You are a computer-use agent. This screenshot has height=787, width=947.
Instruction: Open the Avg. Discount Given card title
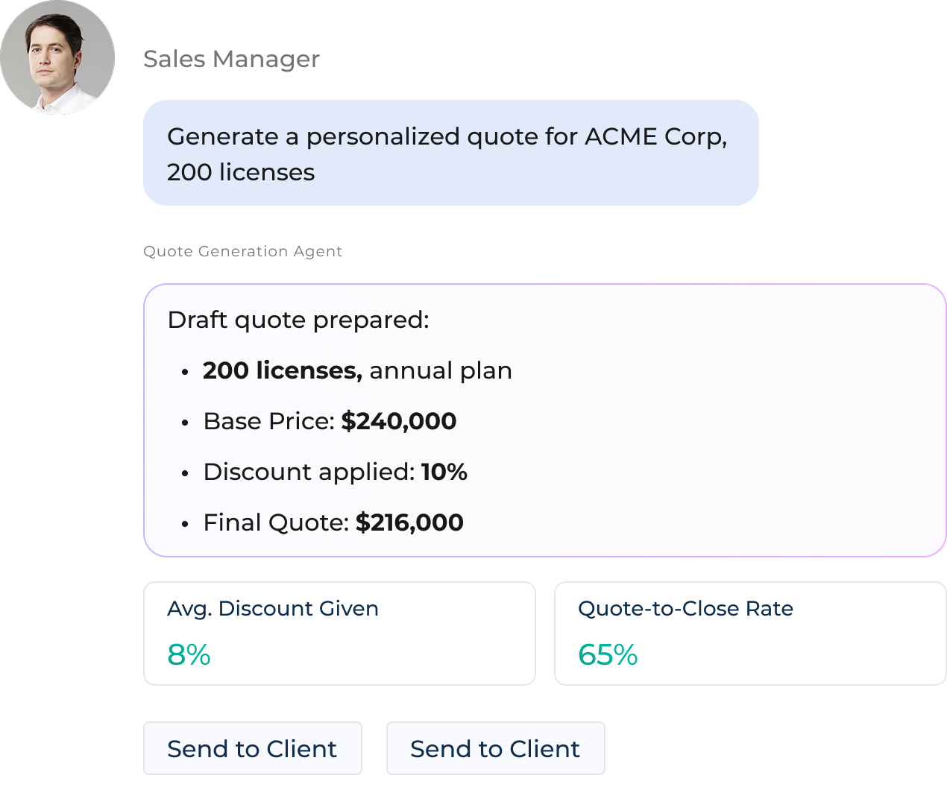[273, 608]
